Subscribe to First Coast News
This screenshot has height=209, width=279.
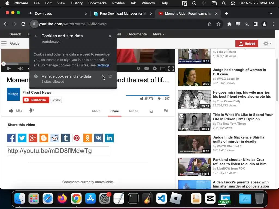tap(36, 100)
